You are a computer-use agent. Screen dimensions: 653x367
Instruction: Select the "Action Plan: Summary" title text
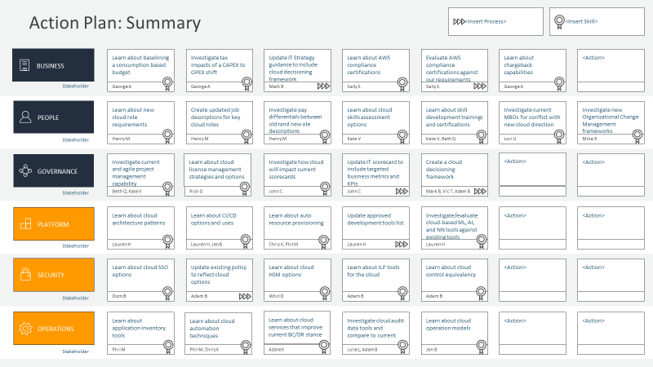[114, 22]
